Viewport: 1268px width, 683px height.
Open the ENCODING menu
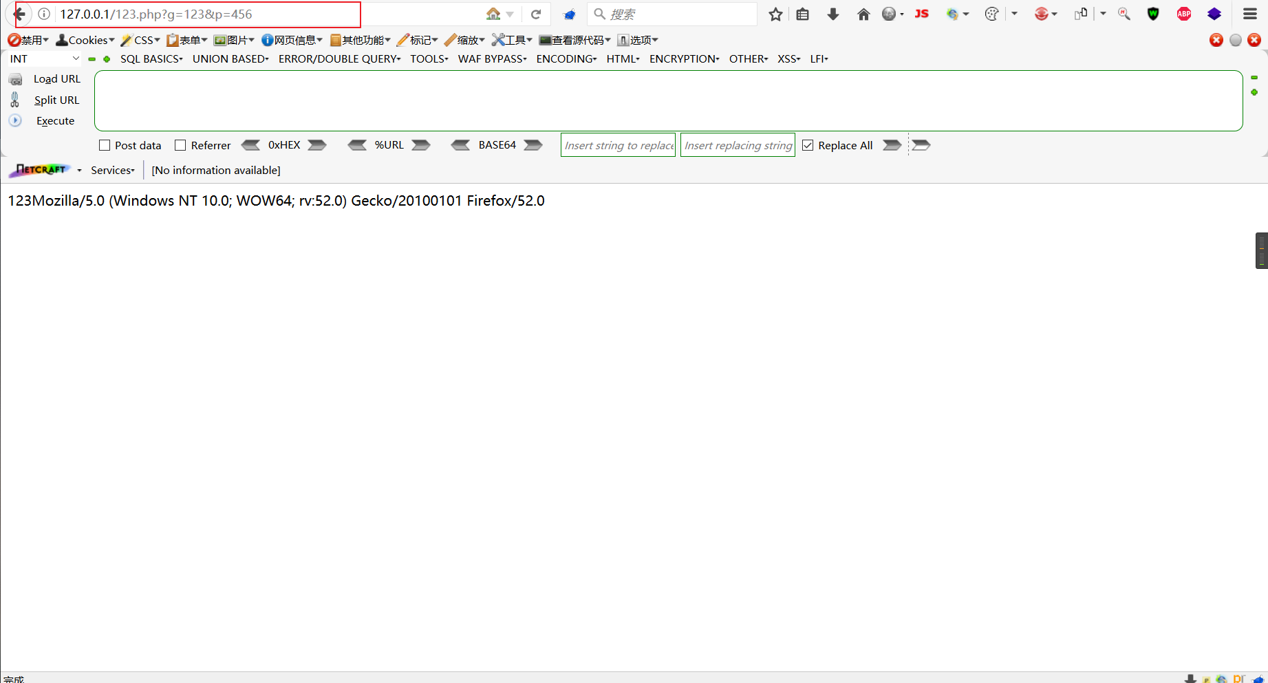point(567,59)
